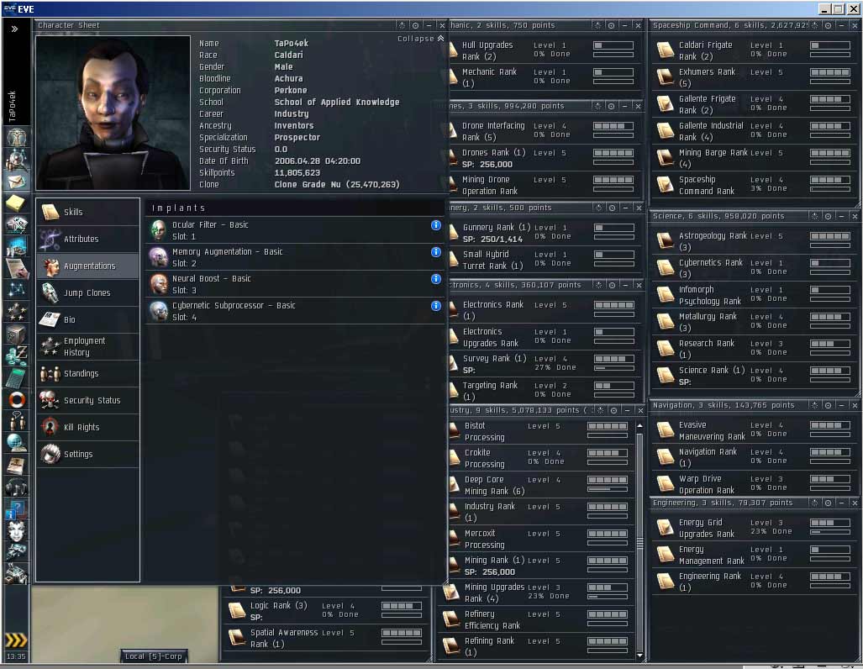The height and width of the screenshot is (669, 863).
Task: Open the journal paper icon in sidebar
Action: coord(17,268)
